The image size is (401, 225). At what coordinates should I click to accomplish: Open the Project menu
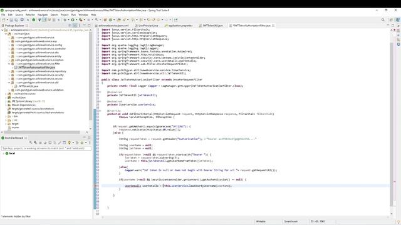click(65, 15)
